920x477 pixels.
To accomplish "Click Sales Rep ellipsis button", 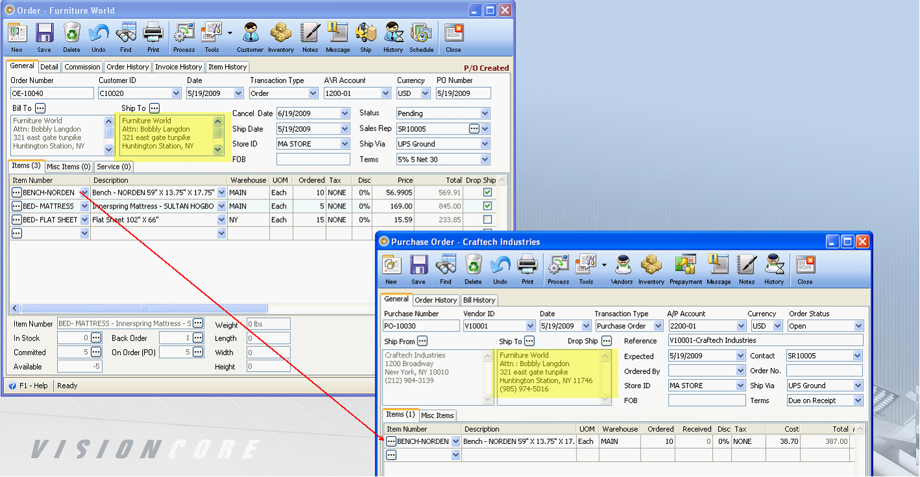I will point(474,128).
